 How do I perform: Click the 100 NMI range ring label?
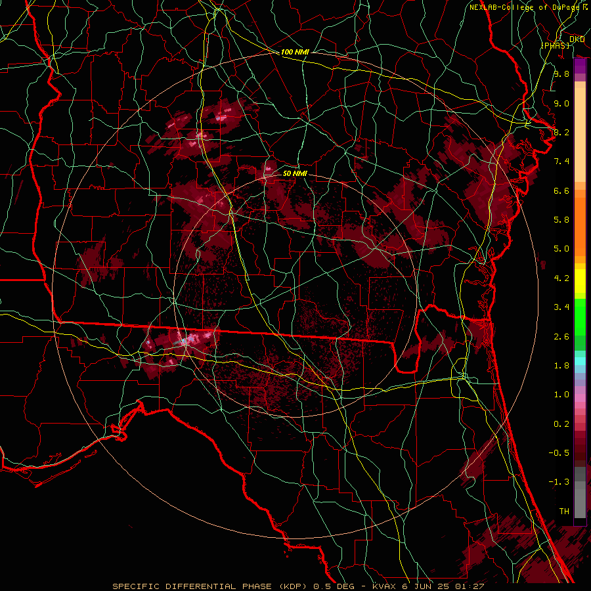(x=295, y=52)
